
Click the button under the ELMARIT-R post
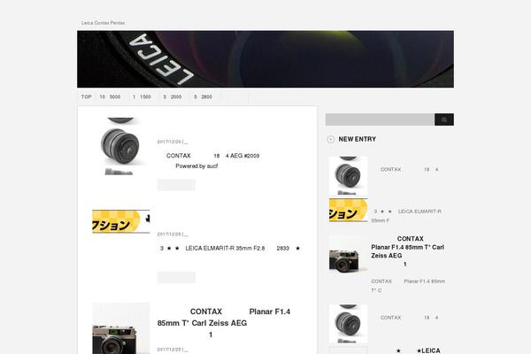[176, 277]
